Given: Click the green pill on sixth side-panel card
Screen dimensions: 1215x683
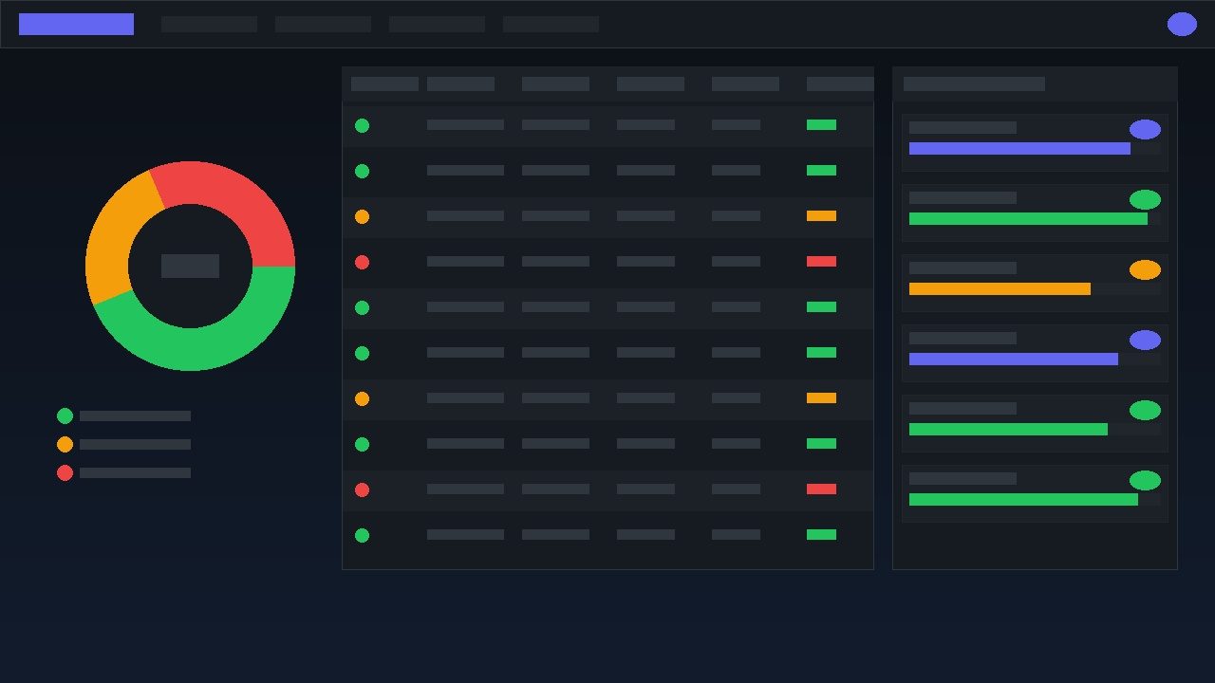Looking at the screenshot, I should tap(1145, 480).
